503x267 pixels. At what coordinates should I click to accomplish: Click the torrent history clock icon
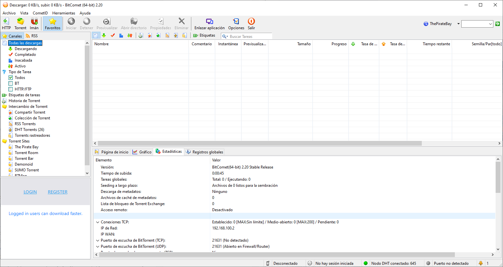141,36
